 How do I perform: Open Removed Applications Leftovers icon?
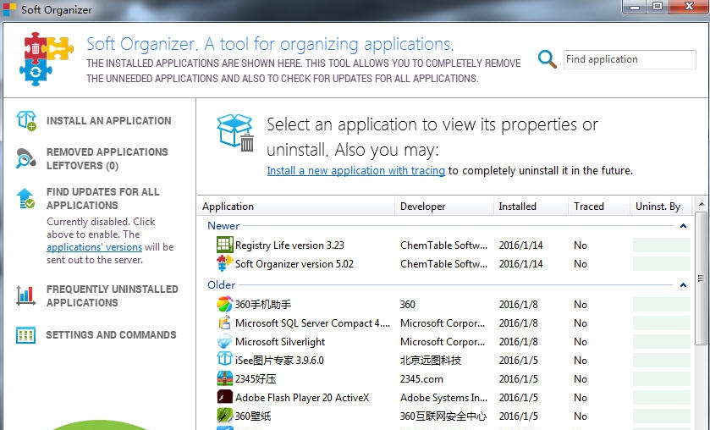click(26, 158)
